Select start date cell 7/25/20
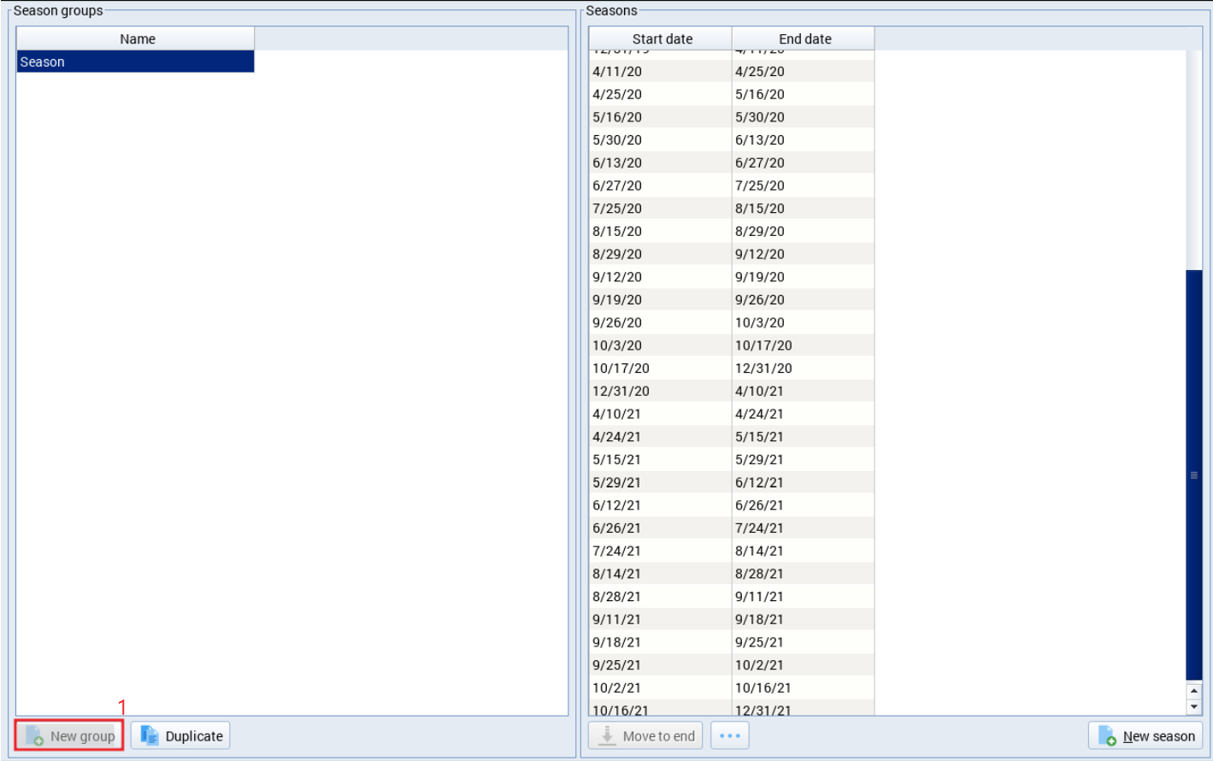Image resolution: width=1213 pixels, height=761 pixels. [660, 209]
